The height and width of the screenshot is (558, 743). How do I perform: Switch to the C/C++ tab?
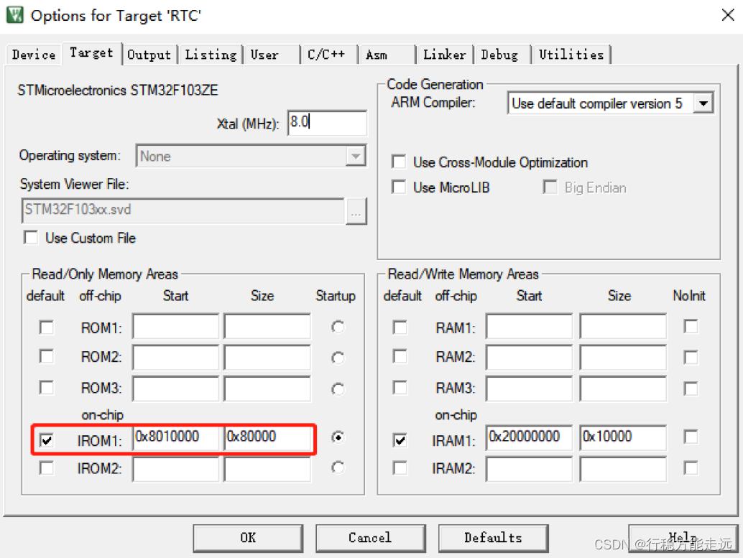(329, 55)
